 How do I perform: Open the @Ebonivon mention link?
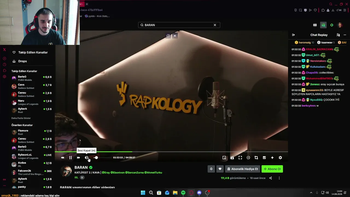(117, 173)
